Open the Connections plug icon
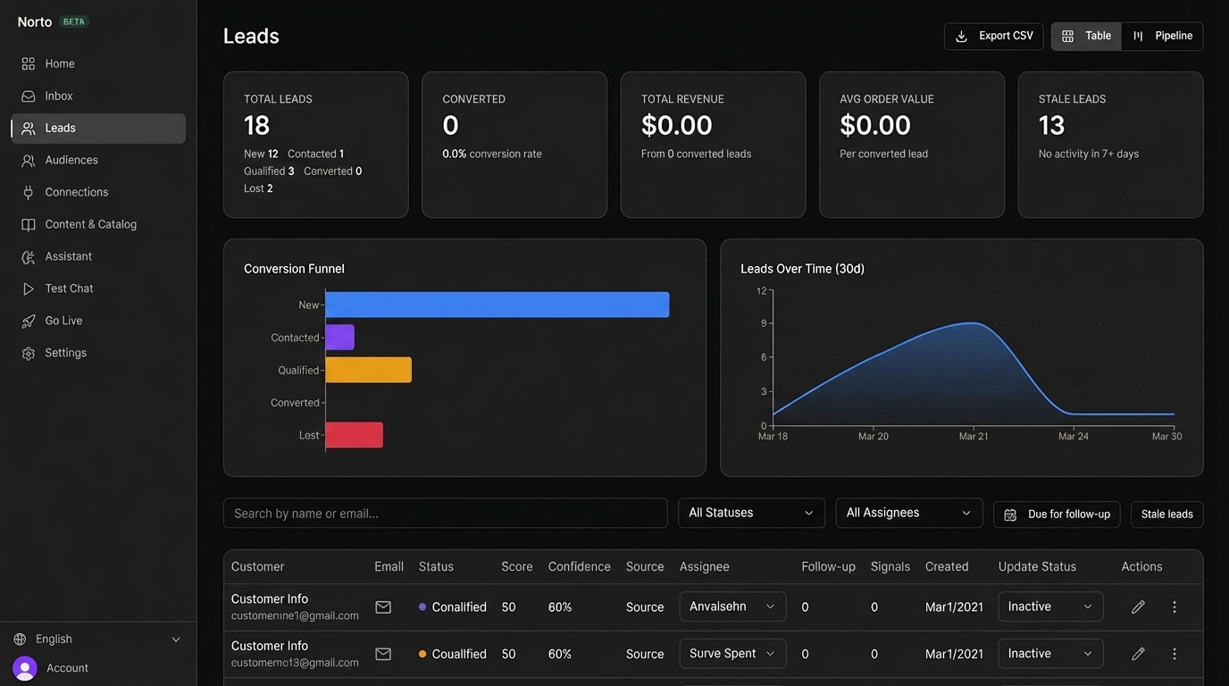Image resolution: width=1229 pixels, height=686 pixels. 29,192
